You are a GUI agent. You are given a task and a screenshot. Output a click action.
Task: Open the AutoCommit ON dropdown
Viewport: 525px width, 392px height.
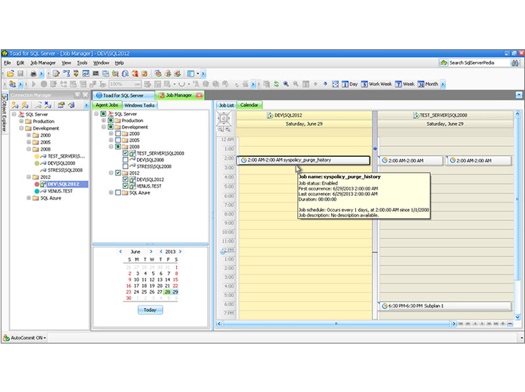pos(44,338)
